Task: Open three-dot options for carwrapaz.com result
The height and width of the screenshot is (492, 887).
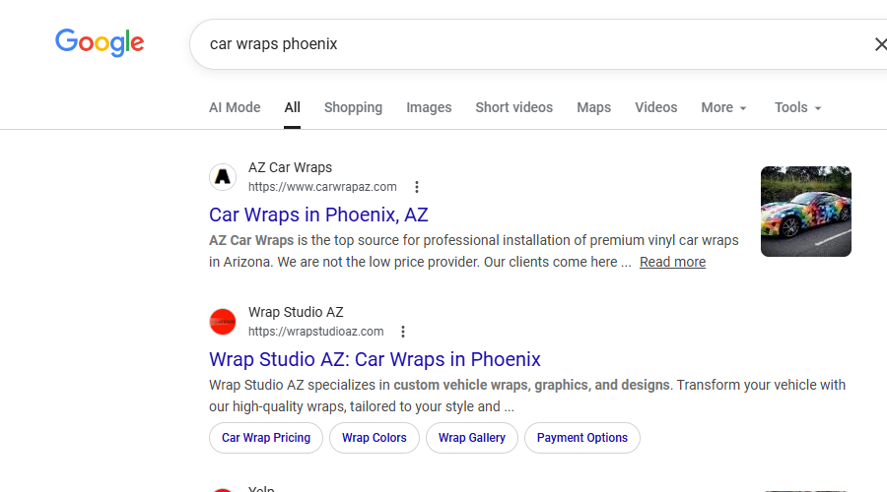Action: click(417, 187)
